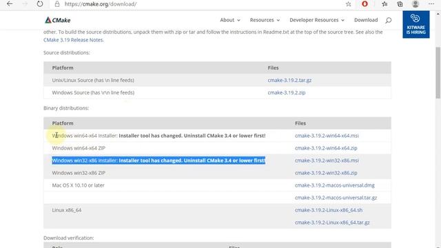Click the CMake logo

point(58,20)
